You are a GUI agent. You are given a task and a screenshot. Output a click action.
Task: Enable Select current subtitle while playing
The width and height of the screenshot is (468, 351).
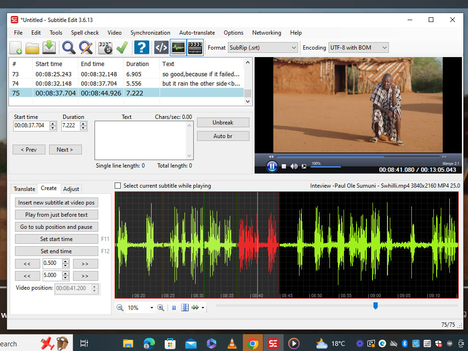(118, 186)
